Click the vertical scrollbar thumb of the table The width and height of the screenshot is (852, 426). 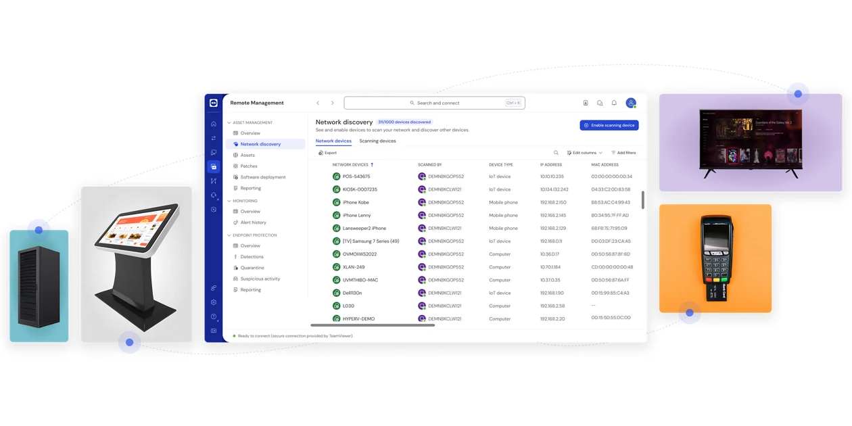pos(642,200)
